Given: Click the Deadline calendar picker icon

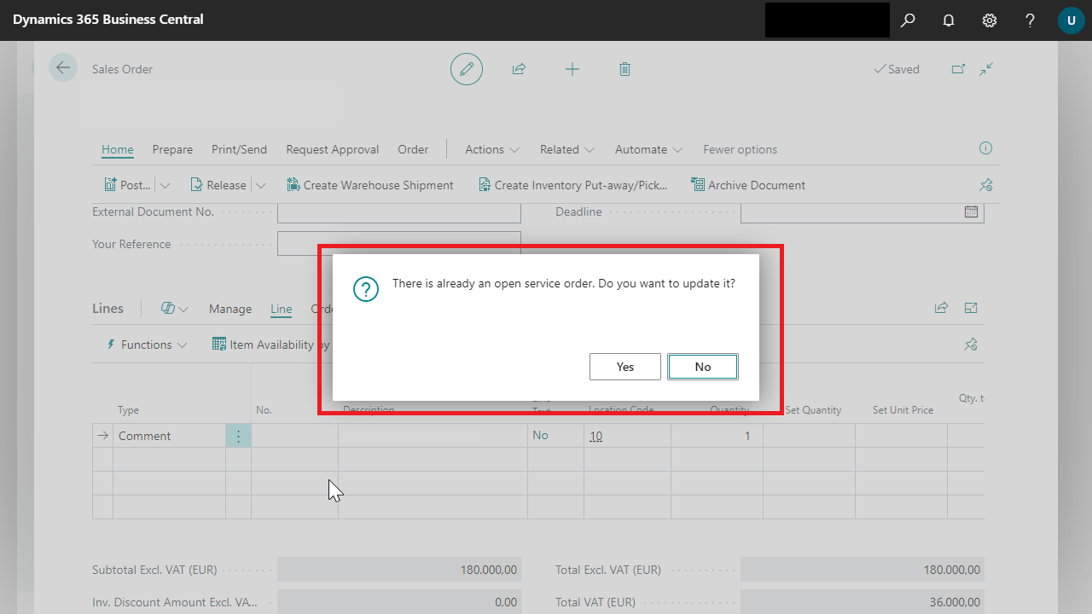Looking at the screenshot, I should (x=971, y=211).
